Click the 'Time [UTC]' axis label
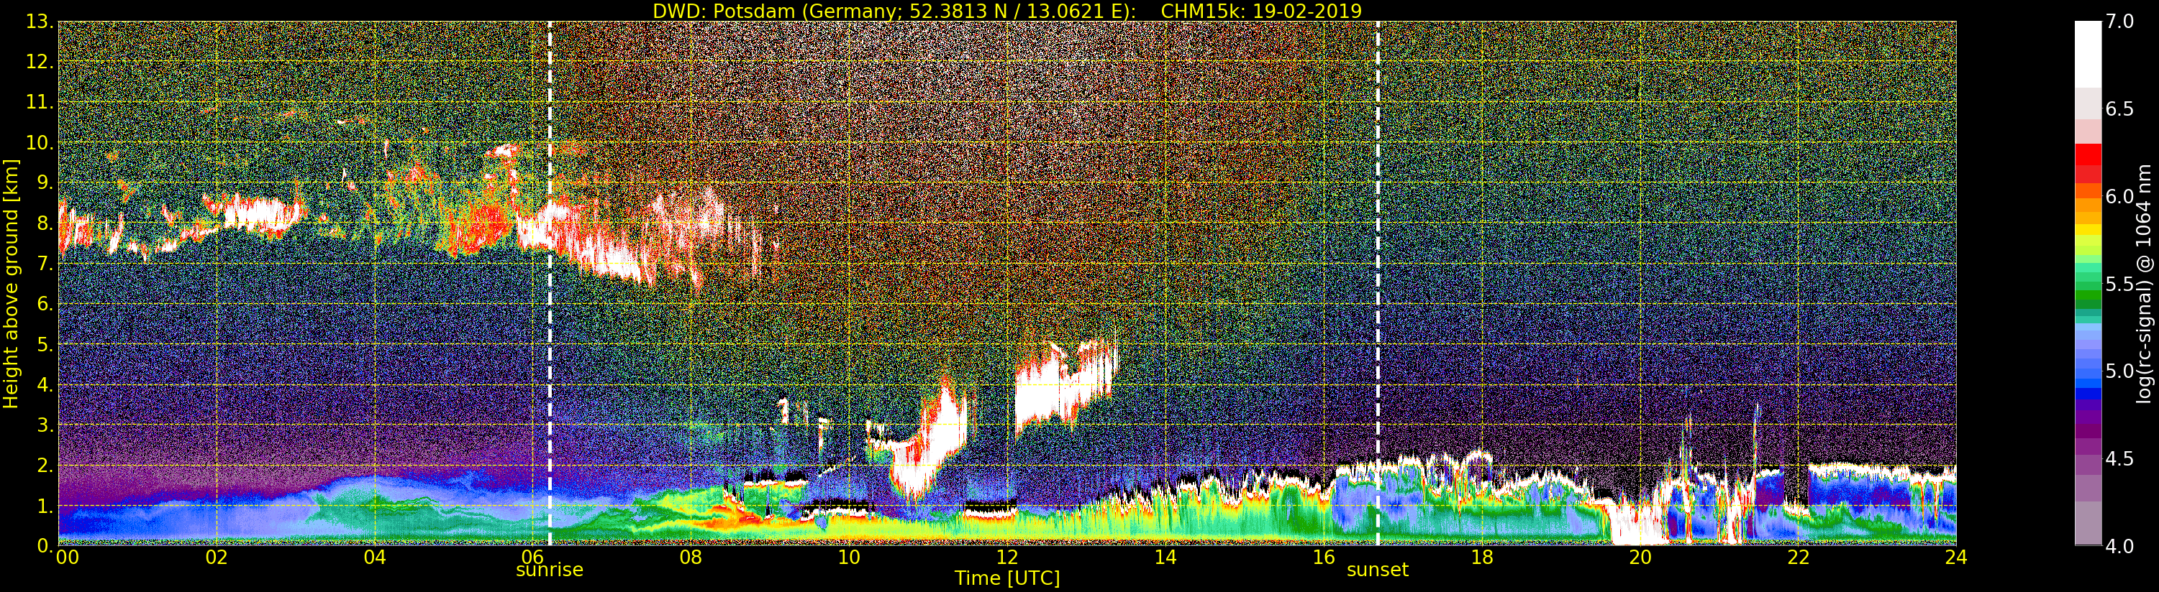This screenshot has width=2159, height=592. [x=1007, y=578]
